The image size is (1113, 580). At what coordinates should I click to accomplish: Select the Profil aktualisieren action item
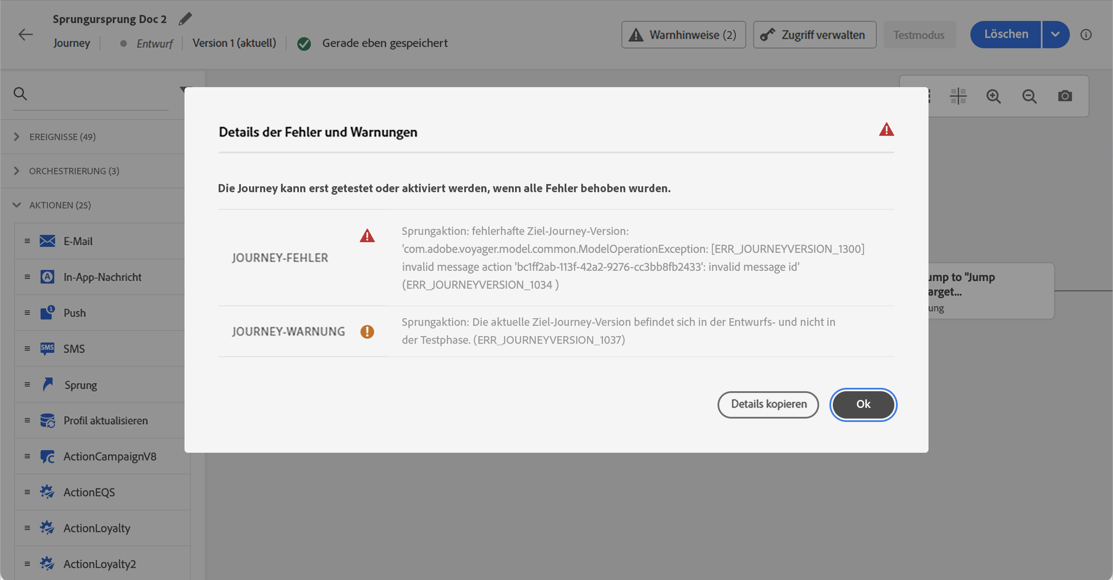pyautogui.click(x=105, y=420)
